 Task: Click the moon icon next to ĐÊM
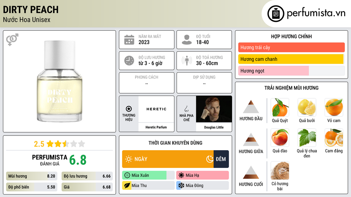210,159
